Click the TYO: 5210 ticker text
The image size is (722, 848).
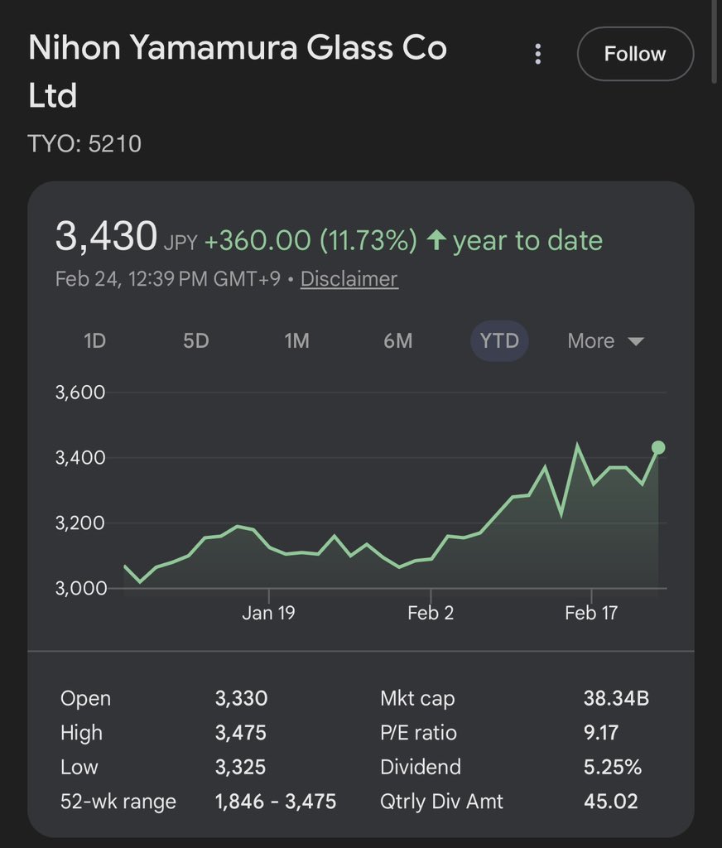pos(84,144)
